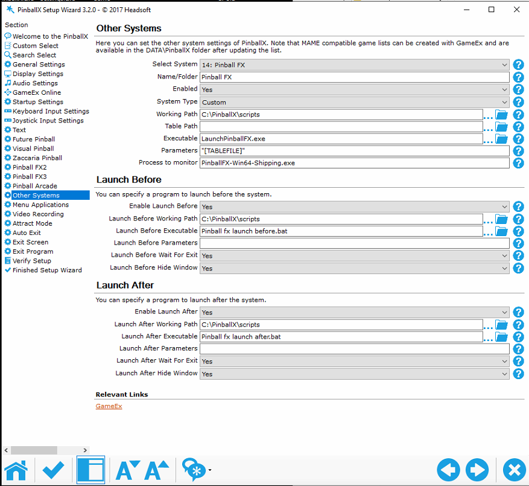Open help for Launch Before Wait For Exit

click(518, 255)
